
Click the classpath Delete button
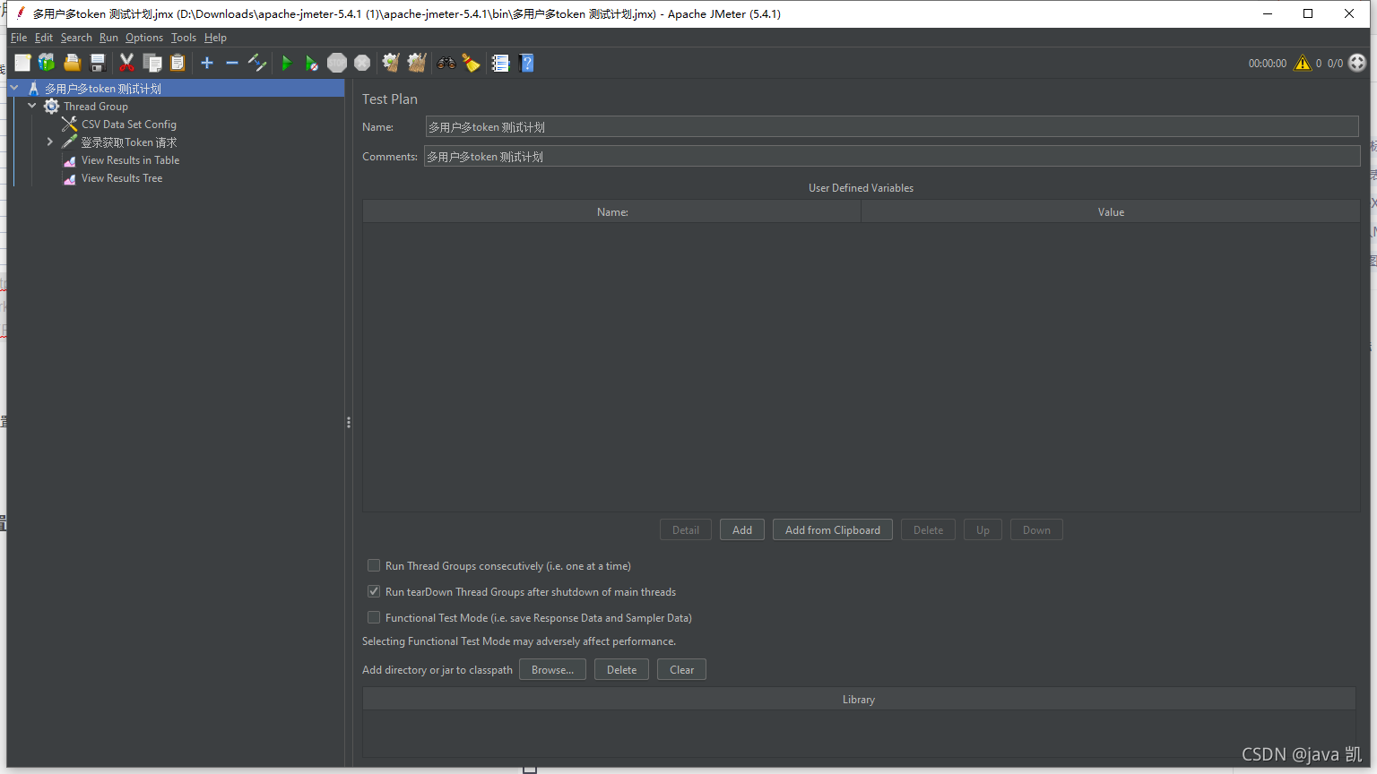[621, 669]
